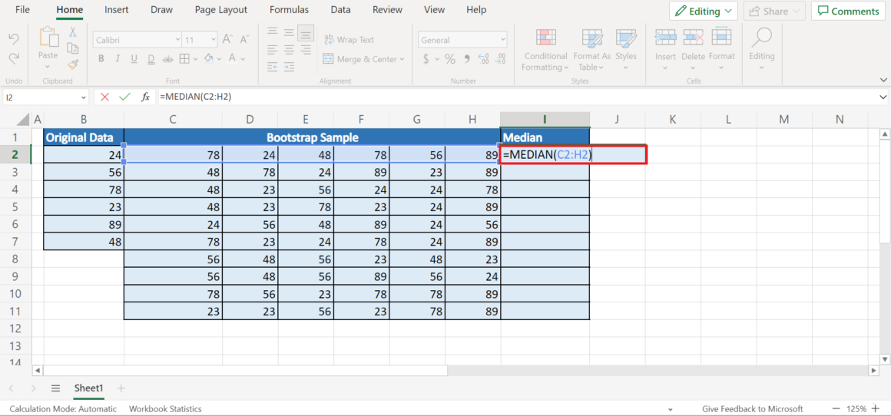Align text right
This screenshot has width=891, height=416.
306,49
